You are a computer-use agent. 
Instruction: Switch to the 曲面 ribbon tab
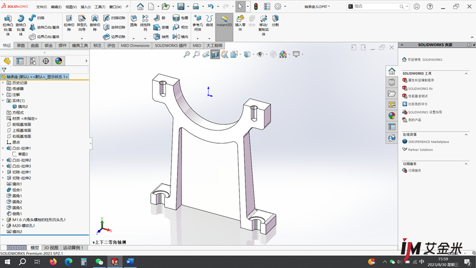coord(35,46)
